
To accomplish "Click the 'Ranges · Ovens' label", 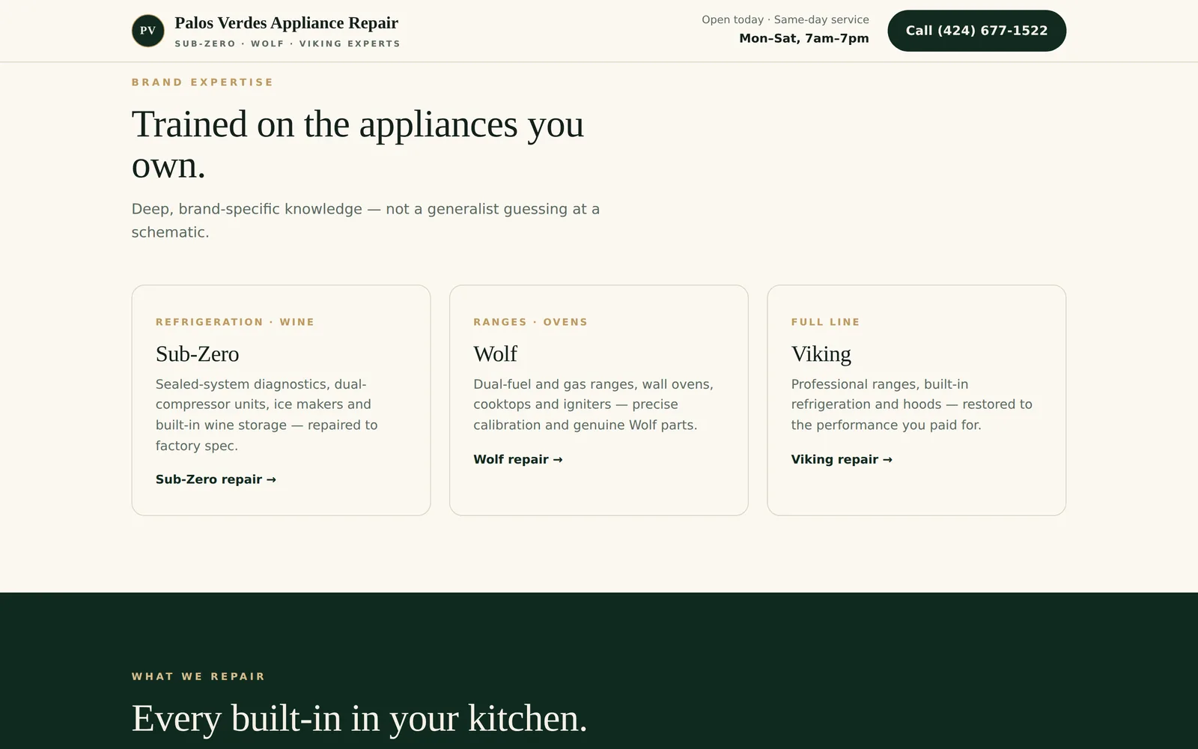I will coord(530,322).
